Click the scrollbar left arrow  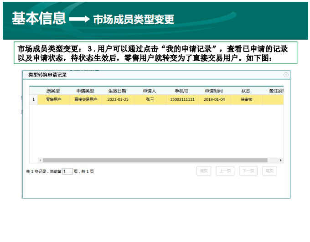[41, 160]
